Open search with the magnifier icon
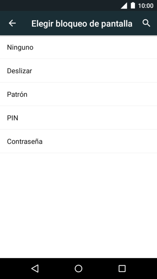This screenshot has width=157, height=279. coord(146,23)
